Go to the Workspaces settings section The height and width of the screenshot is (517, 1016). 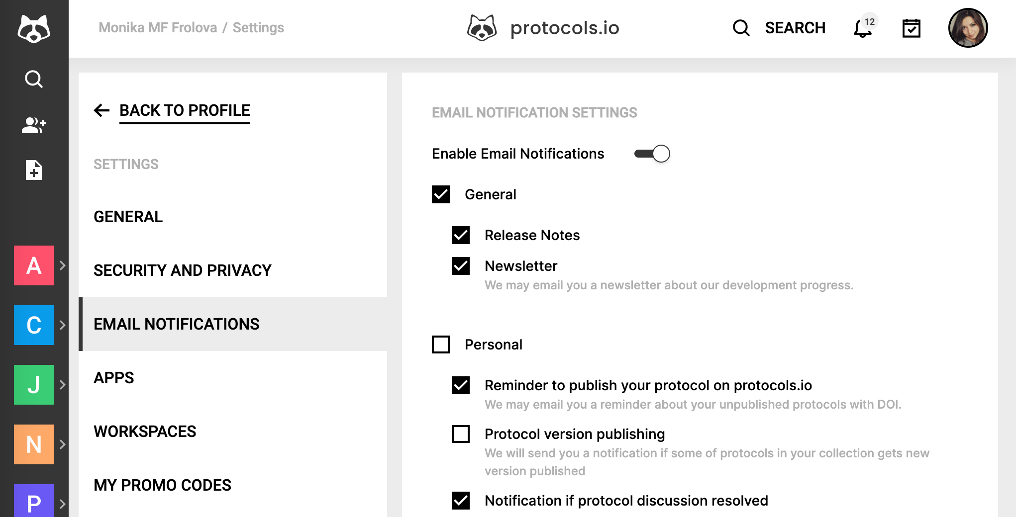[145, 431]
